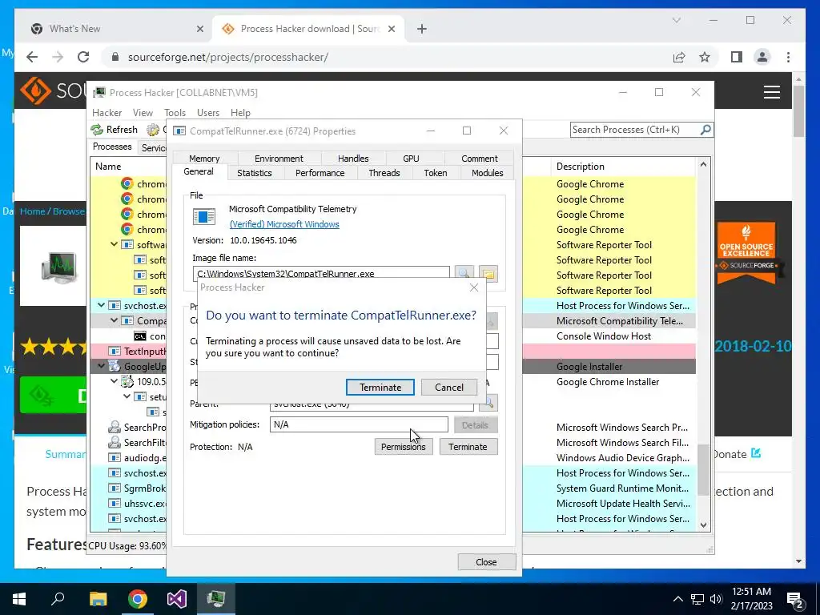Open the Users menu in Process Hacker

208,112
